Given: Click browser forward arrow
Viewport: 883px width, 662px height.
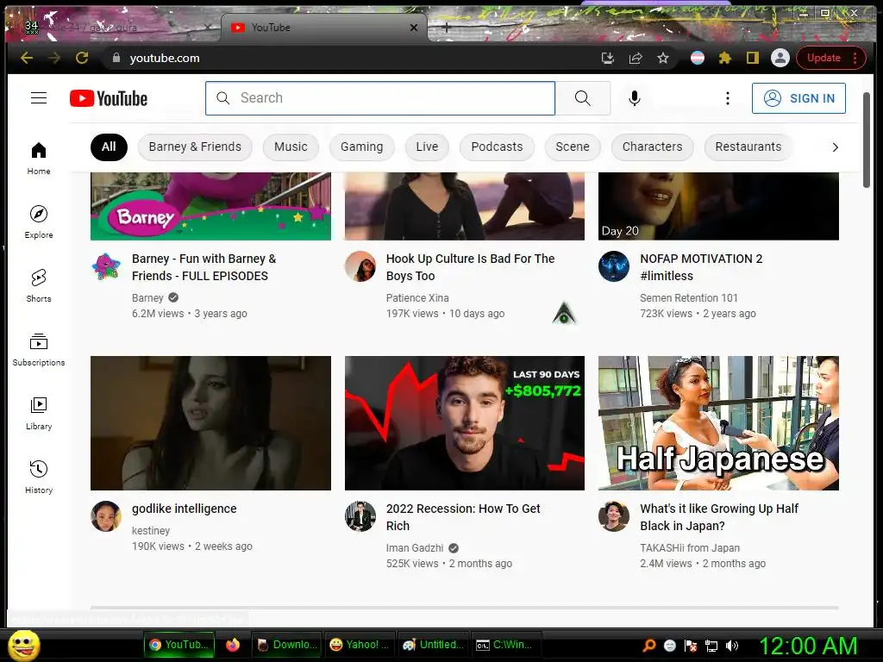Looking at the screenshot, I should pyautogui.click(x=54, y=58).
